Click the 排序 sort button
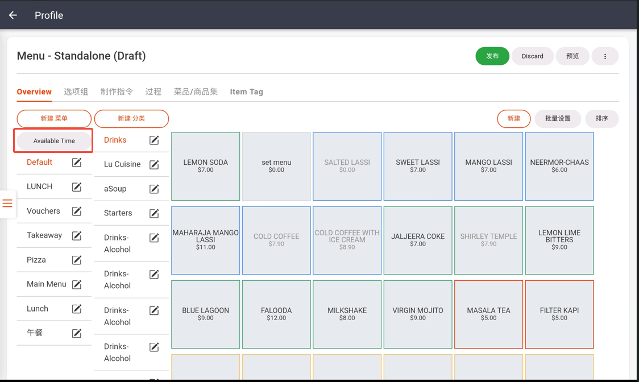 (x=601, y=119)
